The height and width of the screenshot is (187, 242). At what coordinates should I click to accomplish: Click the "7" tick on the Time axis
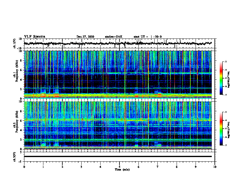coord(158,167)
